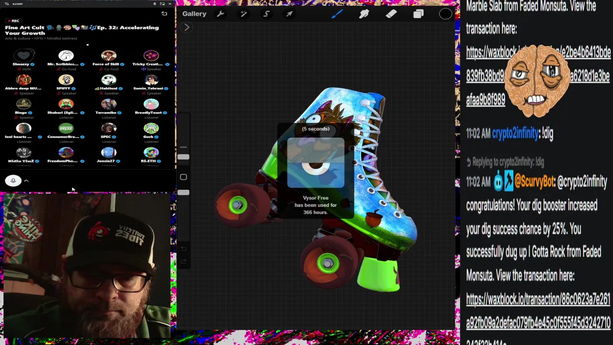Click the ScurvyBot robot badge icon
This screenshot has height=345, width=613.
coord(498,182)
